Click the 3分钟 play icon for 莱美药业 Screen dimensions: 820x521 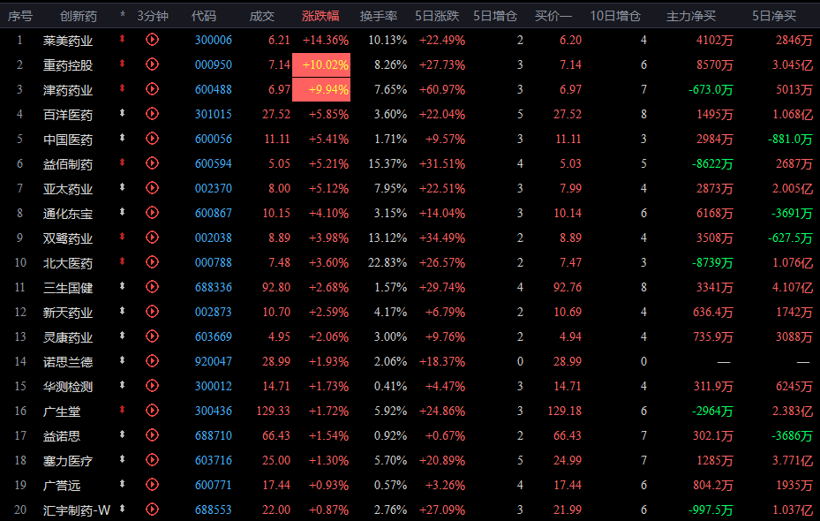click(x=152, y=40)
